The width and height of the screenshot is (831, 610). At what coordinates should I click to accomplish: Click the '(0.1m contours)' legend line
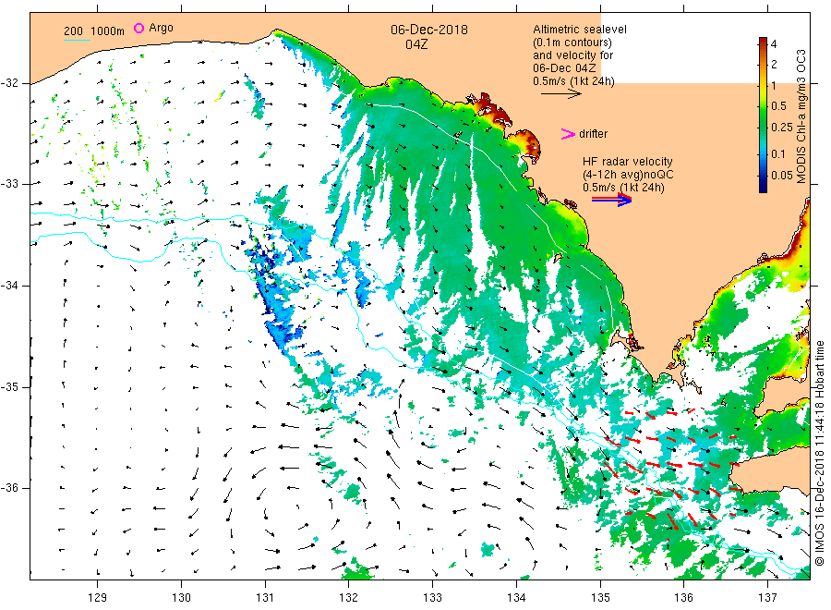tap(572, 43)
